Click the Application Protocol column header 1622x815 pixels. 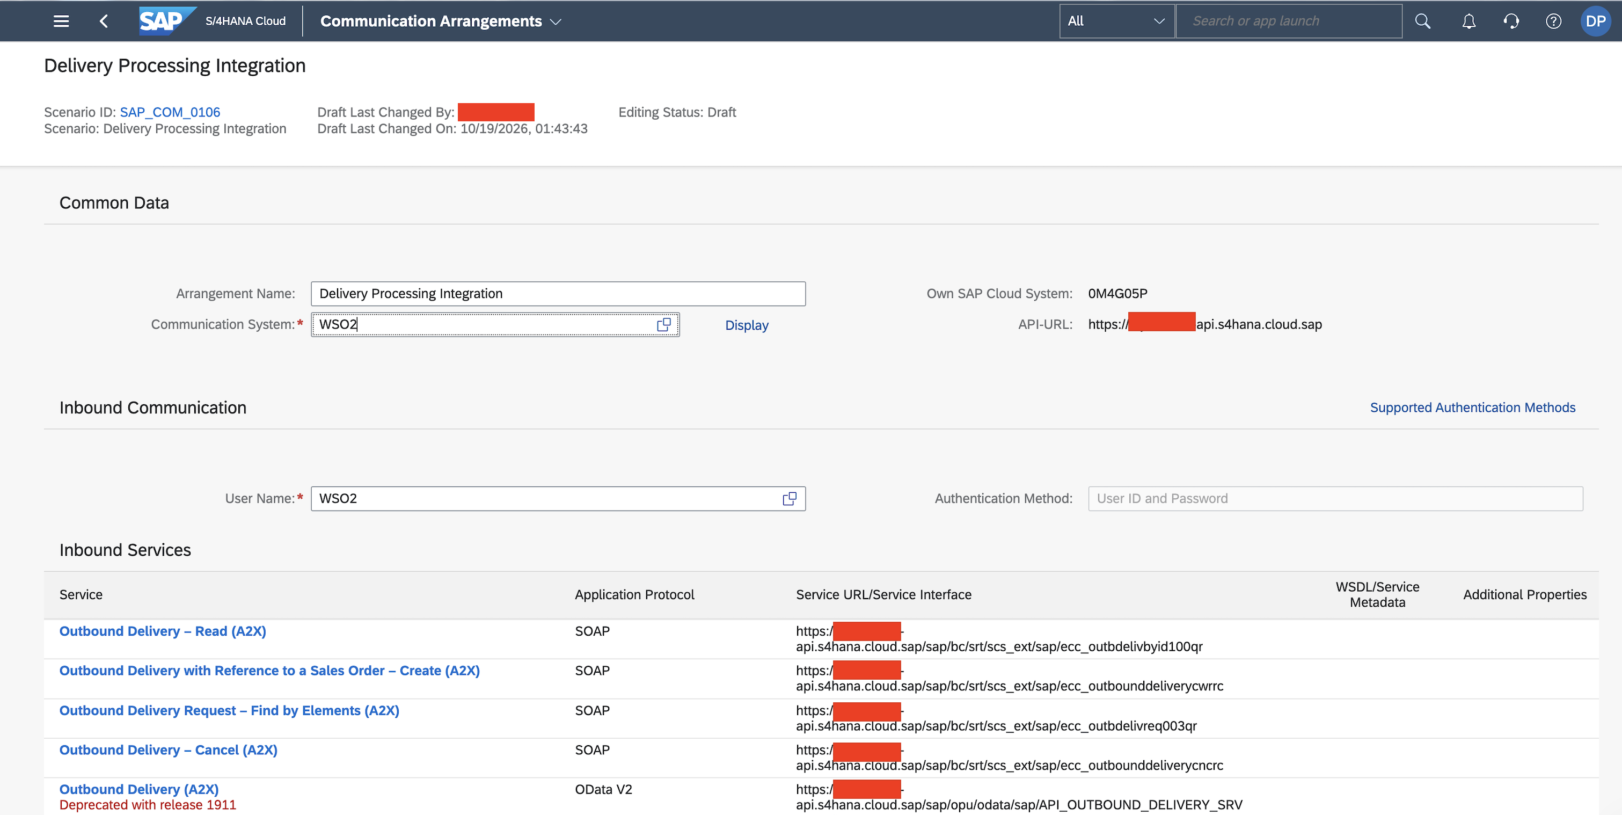[x=634, y=594]
